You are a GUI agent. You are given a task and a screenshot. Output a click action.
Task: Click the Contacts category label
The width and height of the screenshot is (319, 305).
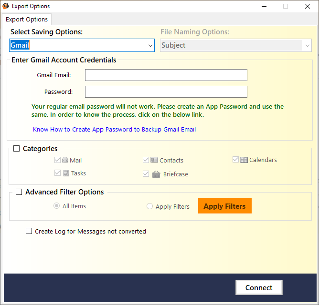tap(171, 161)
